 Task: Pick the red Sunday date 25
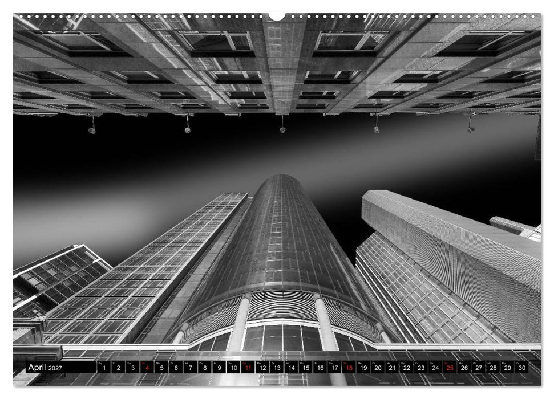(450, 367)
